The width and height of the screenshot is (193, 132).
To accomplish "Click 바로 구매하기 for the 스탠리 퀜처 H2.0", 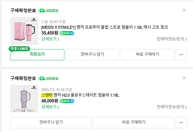I will pos(134,122).
